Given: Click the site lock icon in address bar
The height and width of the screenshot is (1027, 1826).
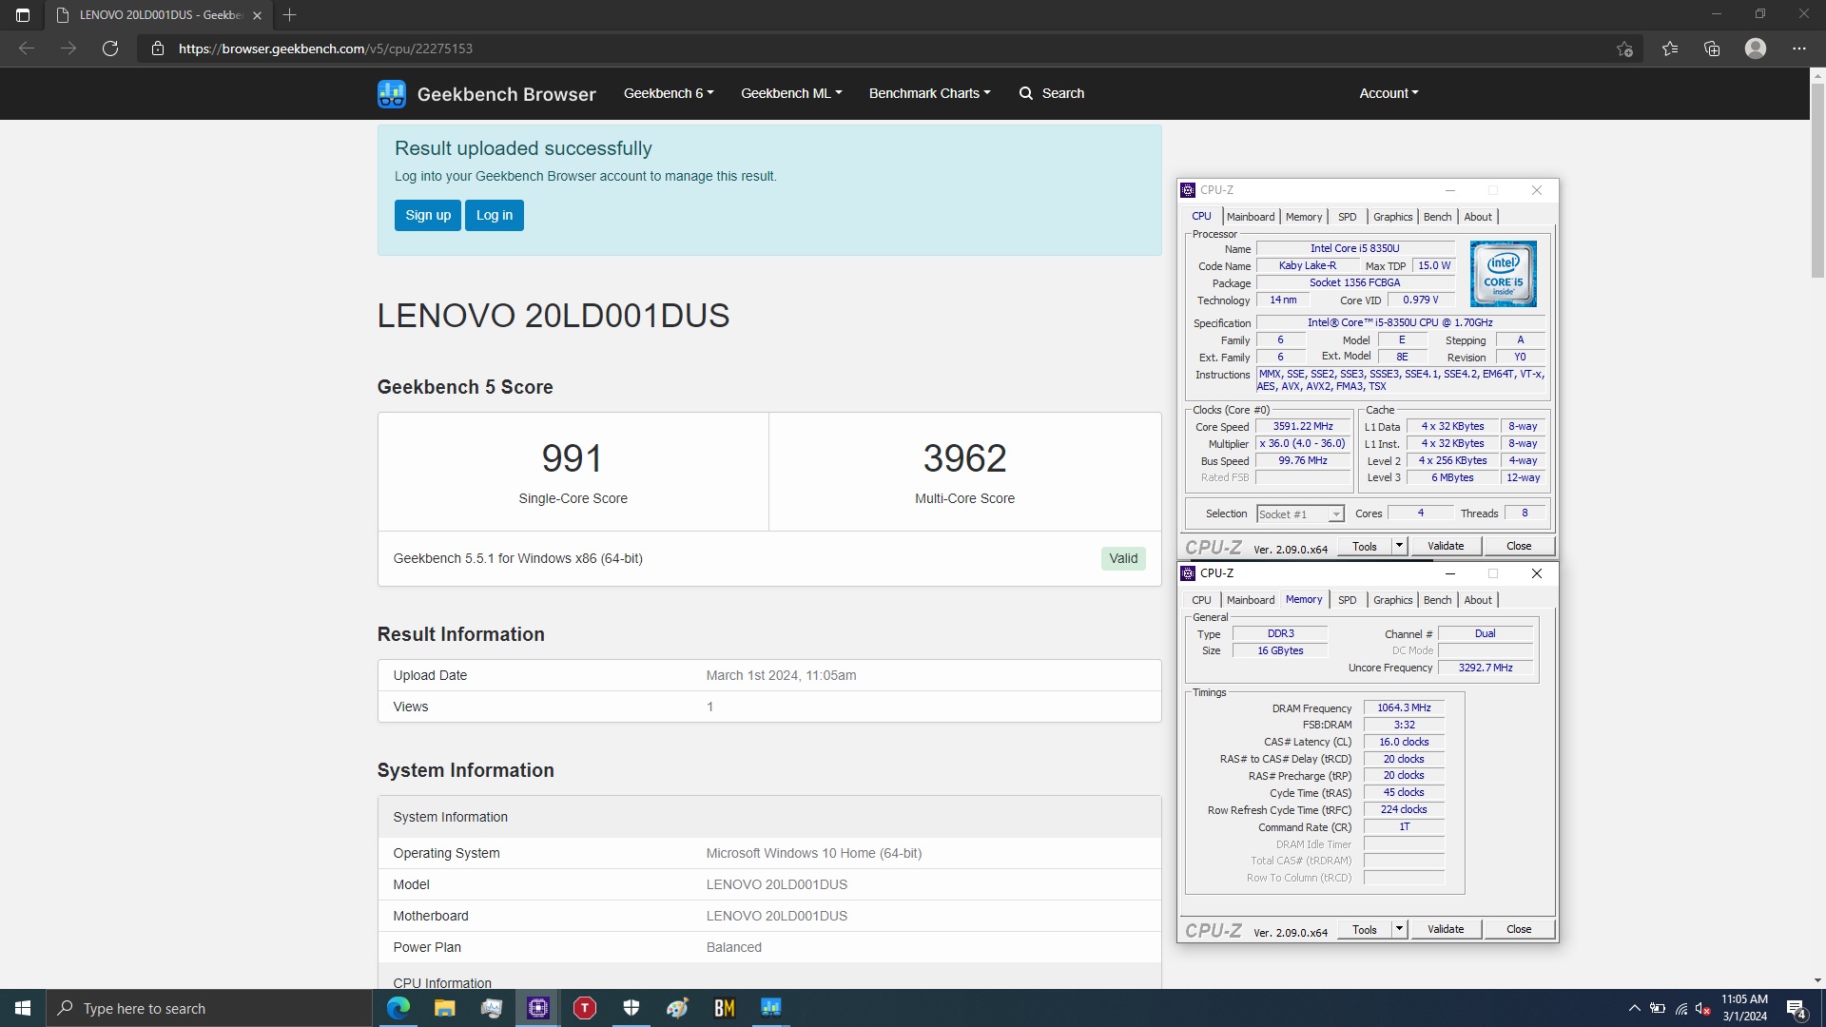Looking at the screenshot, I should coord(158,48).
